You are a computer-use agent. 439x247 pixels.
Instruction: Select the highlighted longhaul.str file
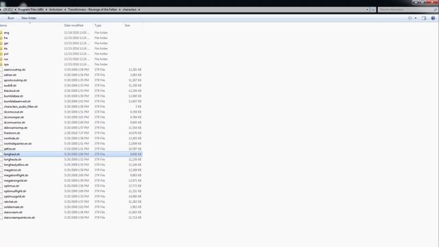pyautogui.click(x=71, y=154)
